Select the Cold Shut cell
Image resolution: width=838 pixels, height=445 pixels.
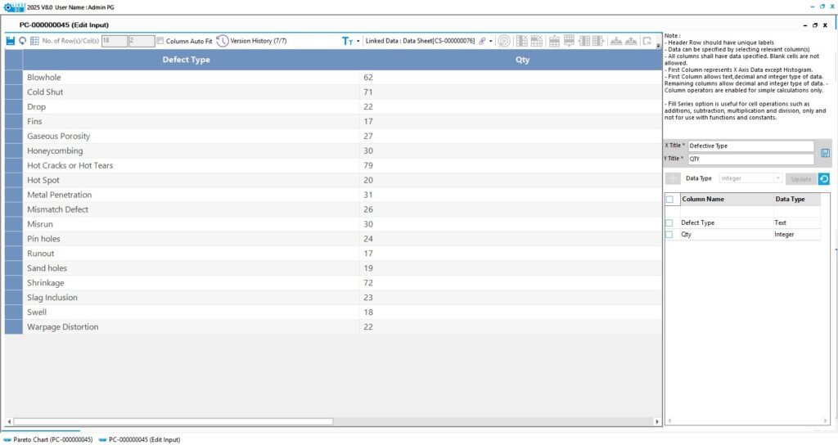coord(191,92)
